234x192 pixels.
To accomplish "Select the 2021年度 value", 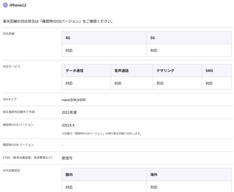I will point(69,112).
